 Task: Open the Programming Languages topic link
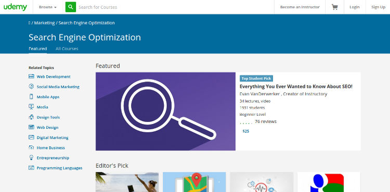pos(59,168)
